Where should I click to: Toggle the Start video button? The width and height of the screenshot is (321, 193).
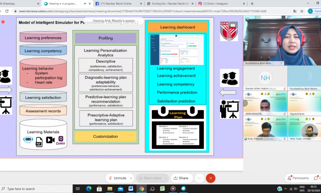pos(150,178)
